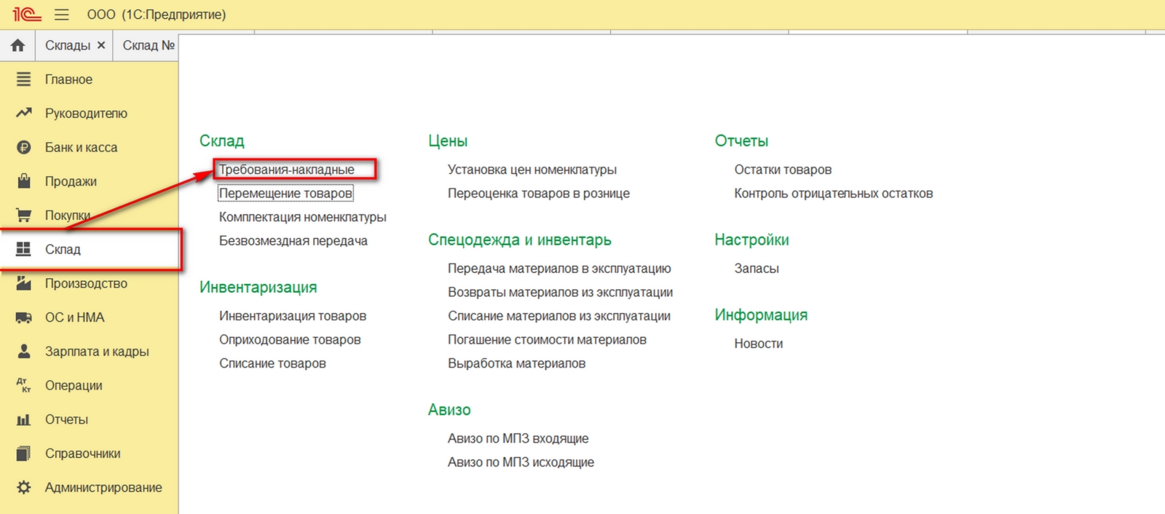
Task: Open the Банк и касса ruble icon
Action: (24, 147)
